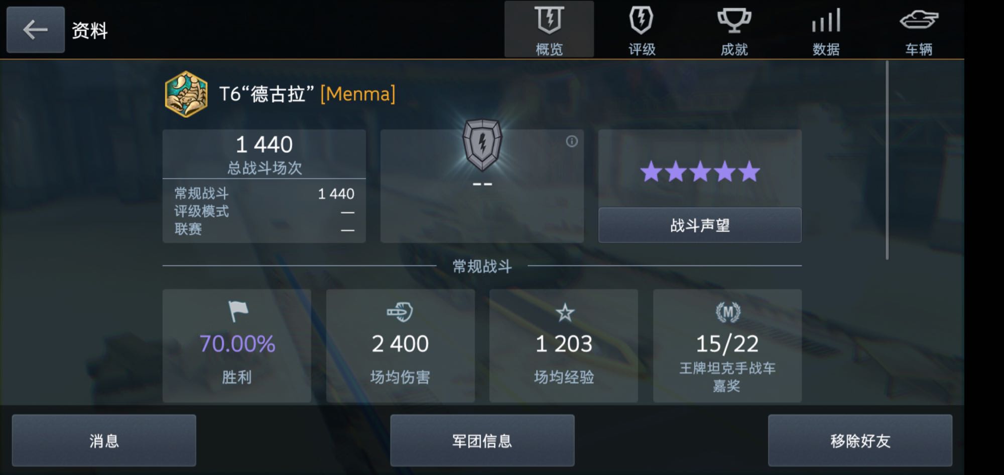Click the 总战斗场次 total battles panel
Viewport: 1004px width, 475px height.
point(264,186)
